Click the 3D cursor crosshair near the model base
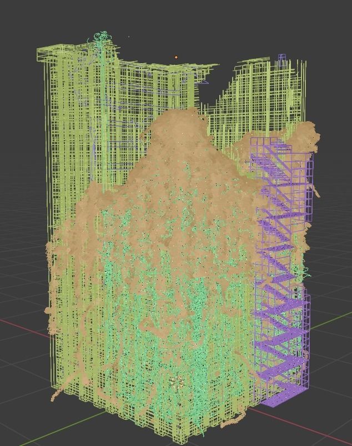 pos(177,382)
